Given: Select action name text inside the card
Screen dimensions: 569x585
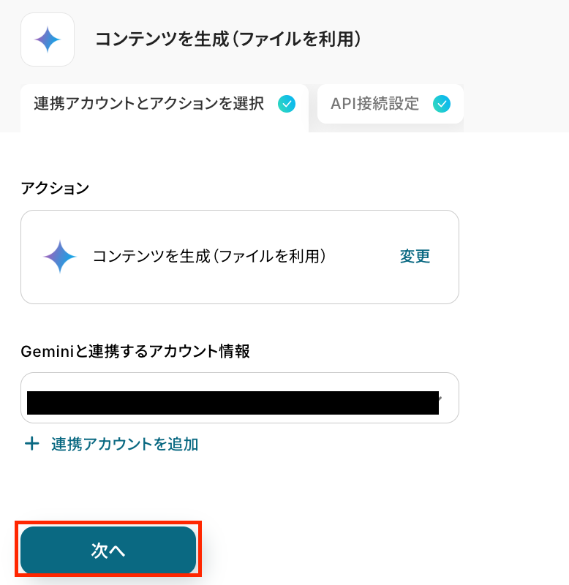Looking at the screenshot, I should [x=208, y=257].
